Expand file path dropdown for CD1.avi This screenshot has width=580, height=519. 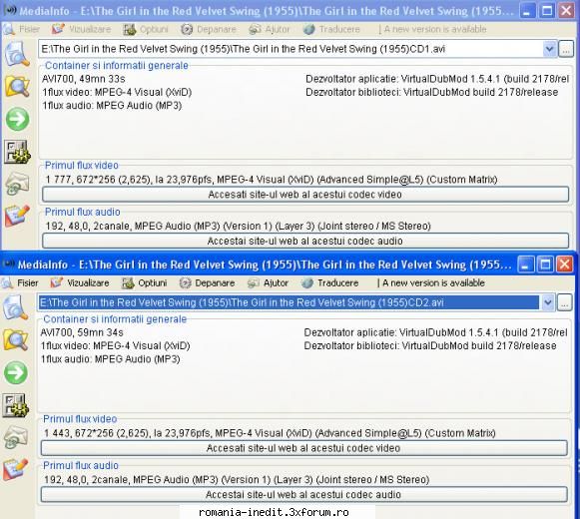click(550, 49)
